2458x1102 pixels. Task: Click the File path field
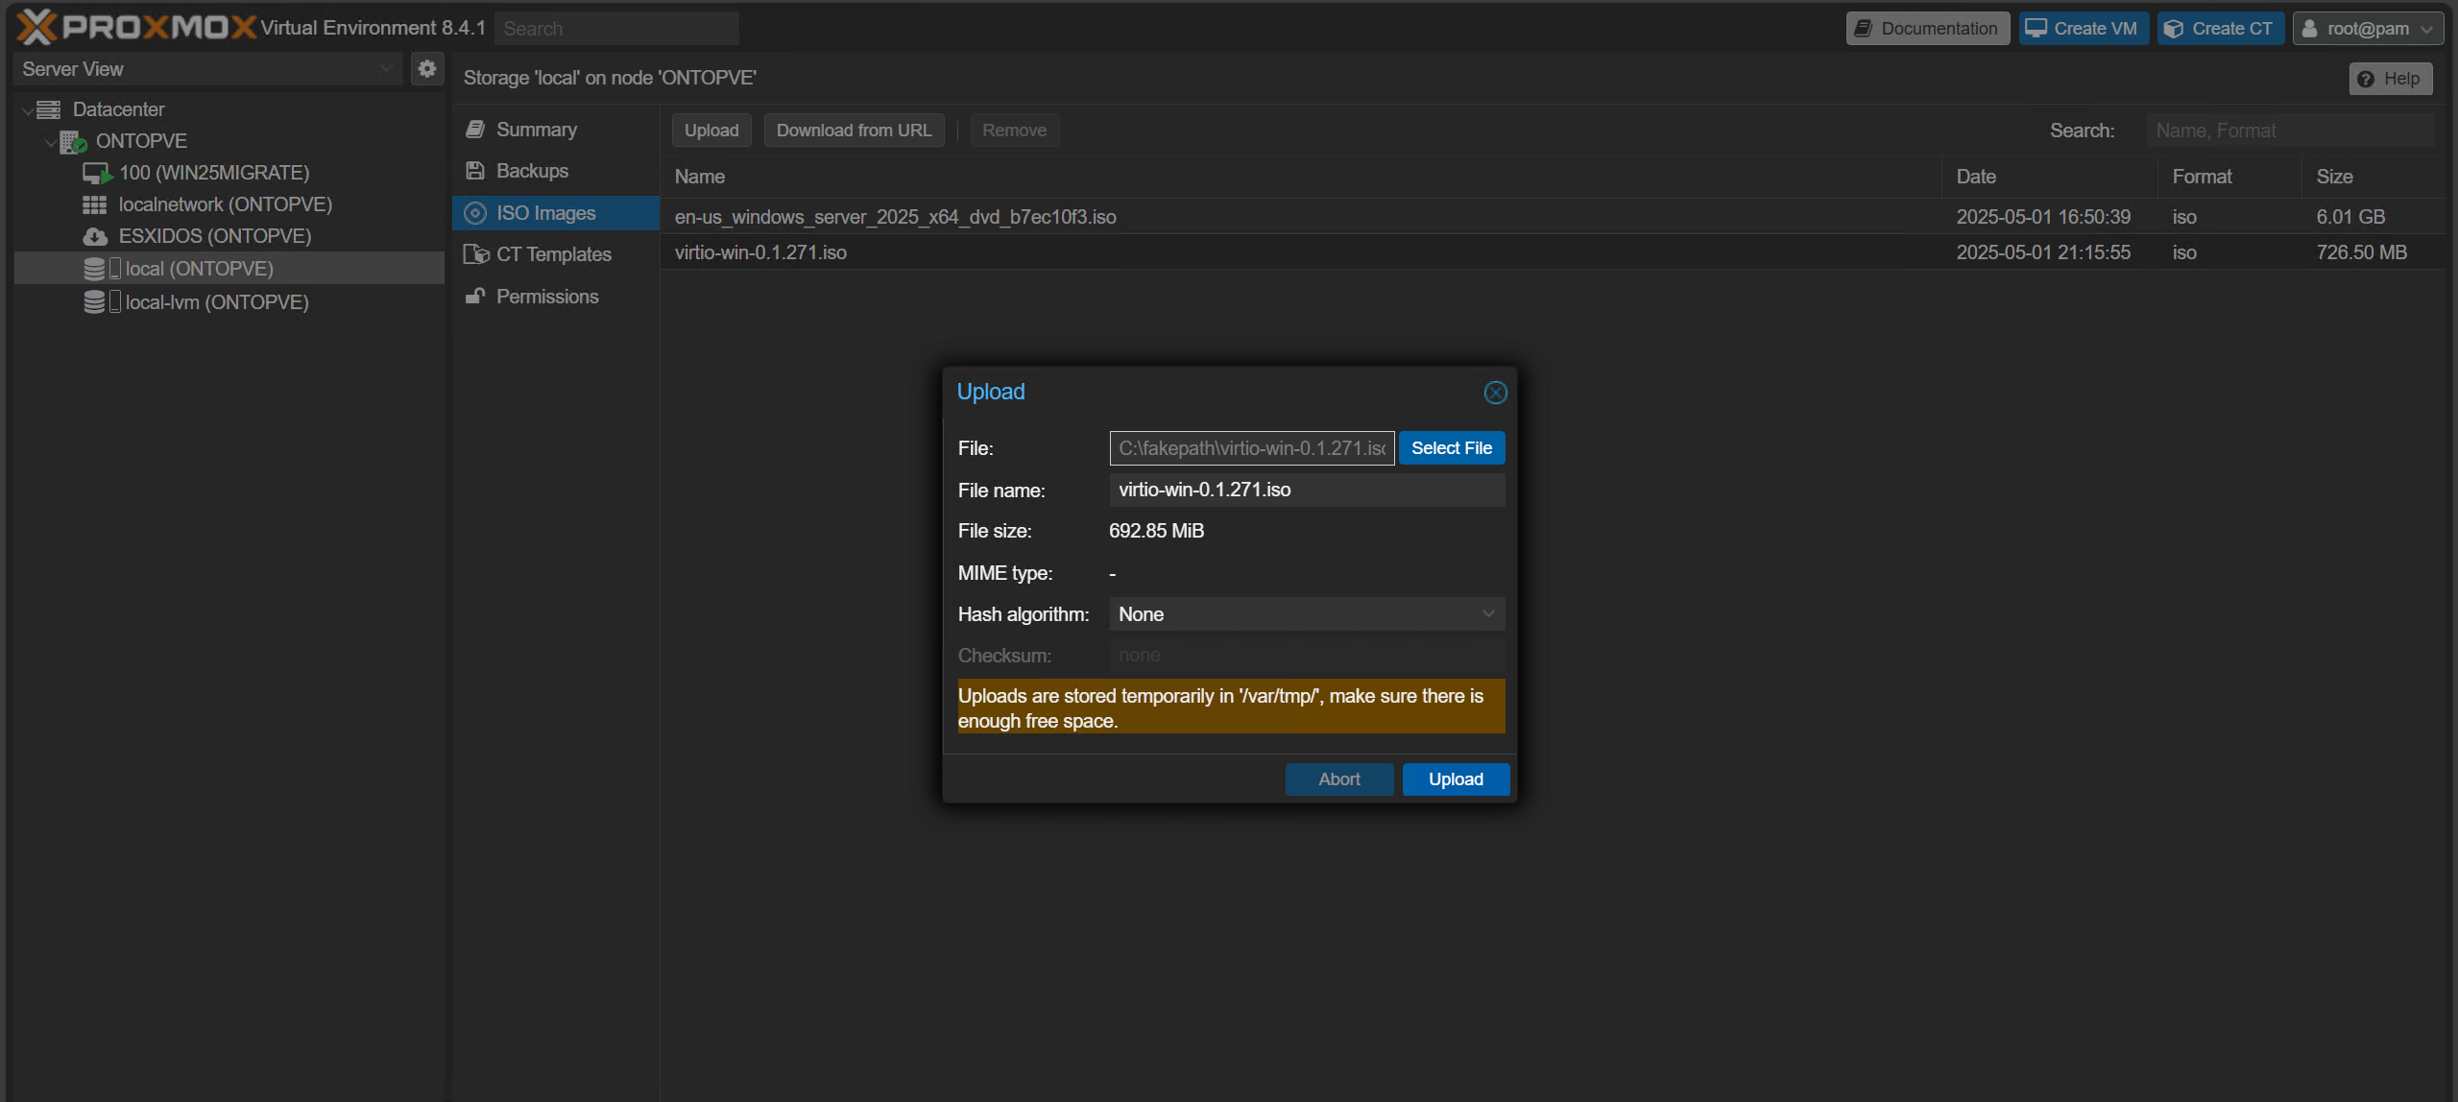pos(1252,448)
